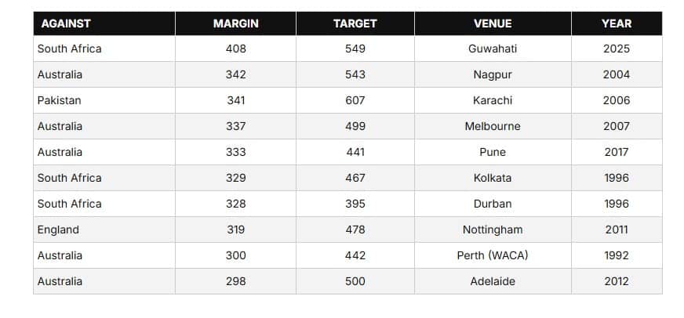684x318 pixels.
Task: Click the Durban venue cell
Action: coord(493,204)
